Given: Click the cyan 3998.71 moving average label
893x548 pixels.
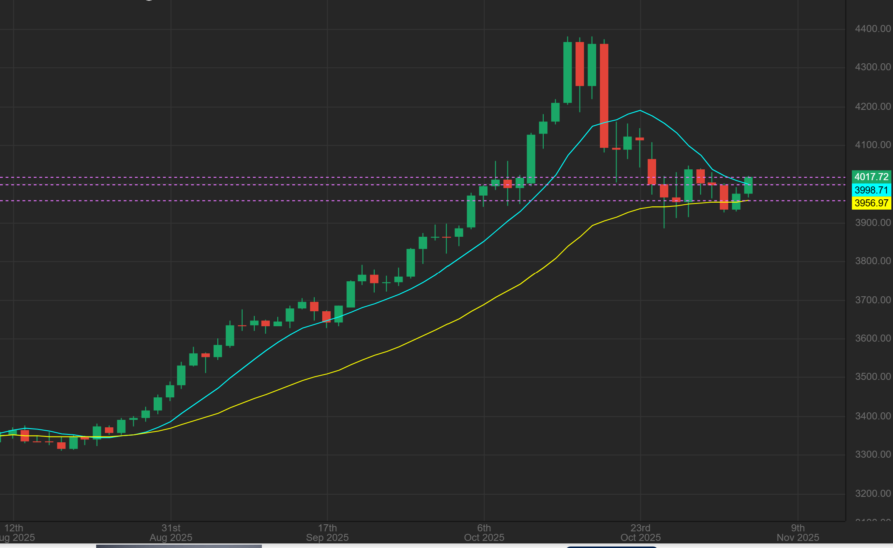Looking at the screenshot, I should coord(871,190).
